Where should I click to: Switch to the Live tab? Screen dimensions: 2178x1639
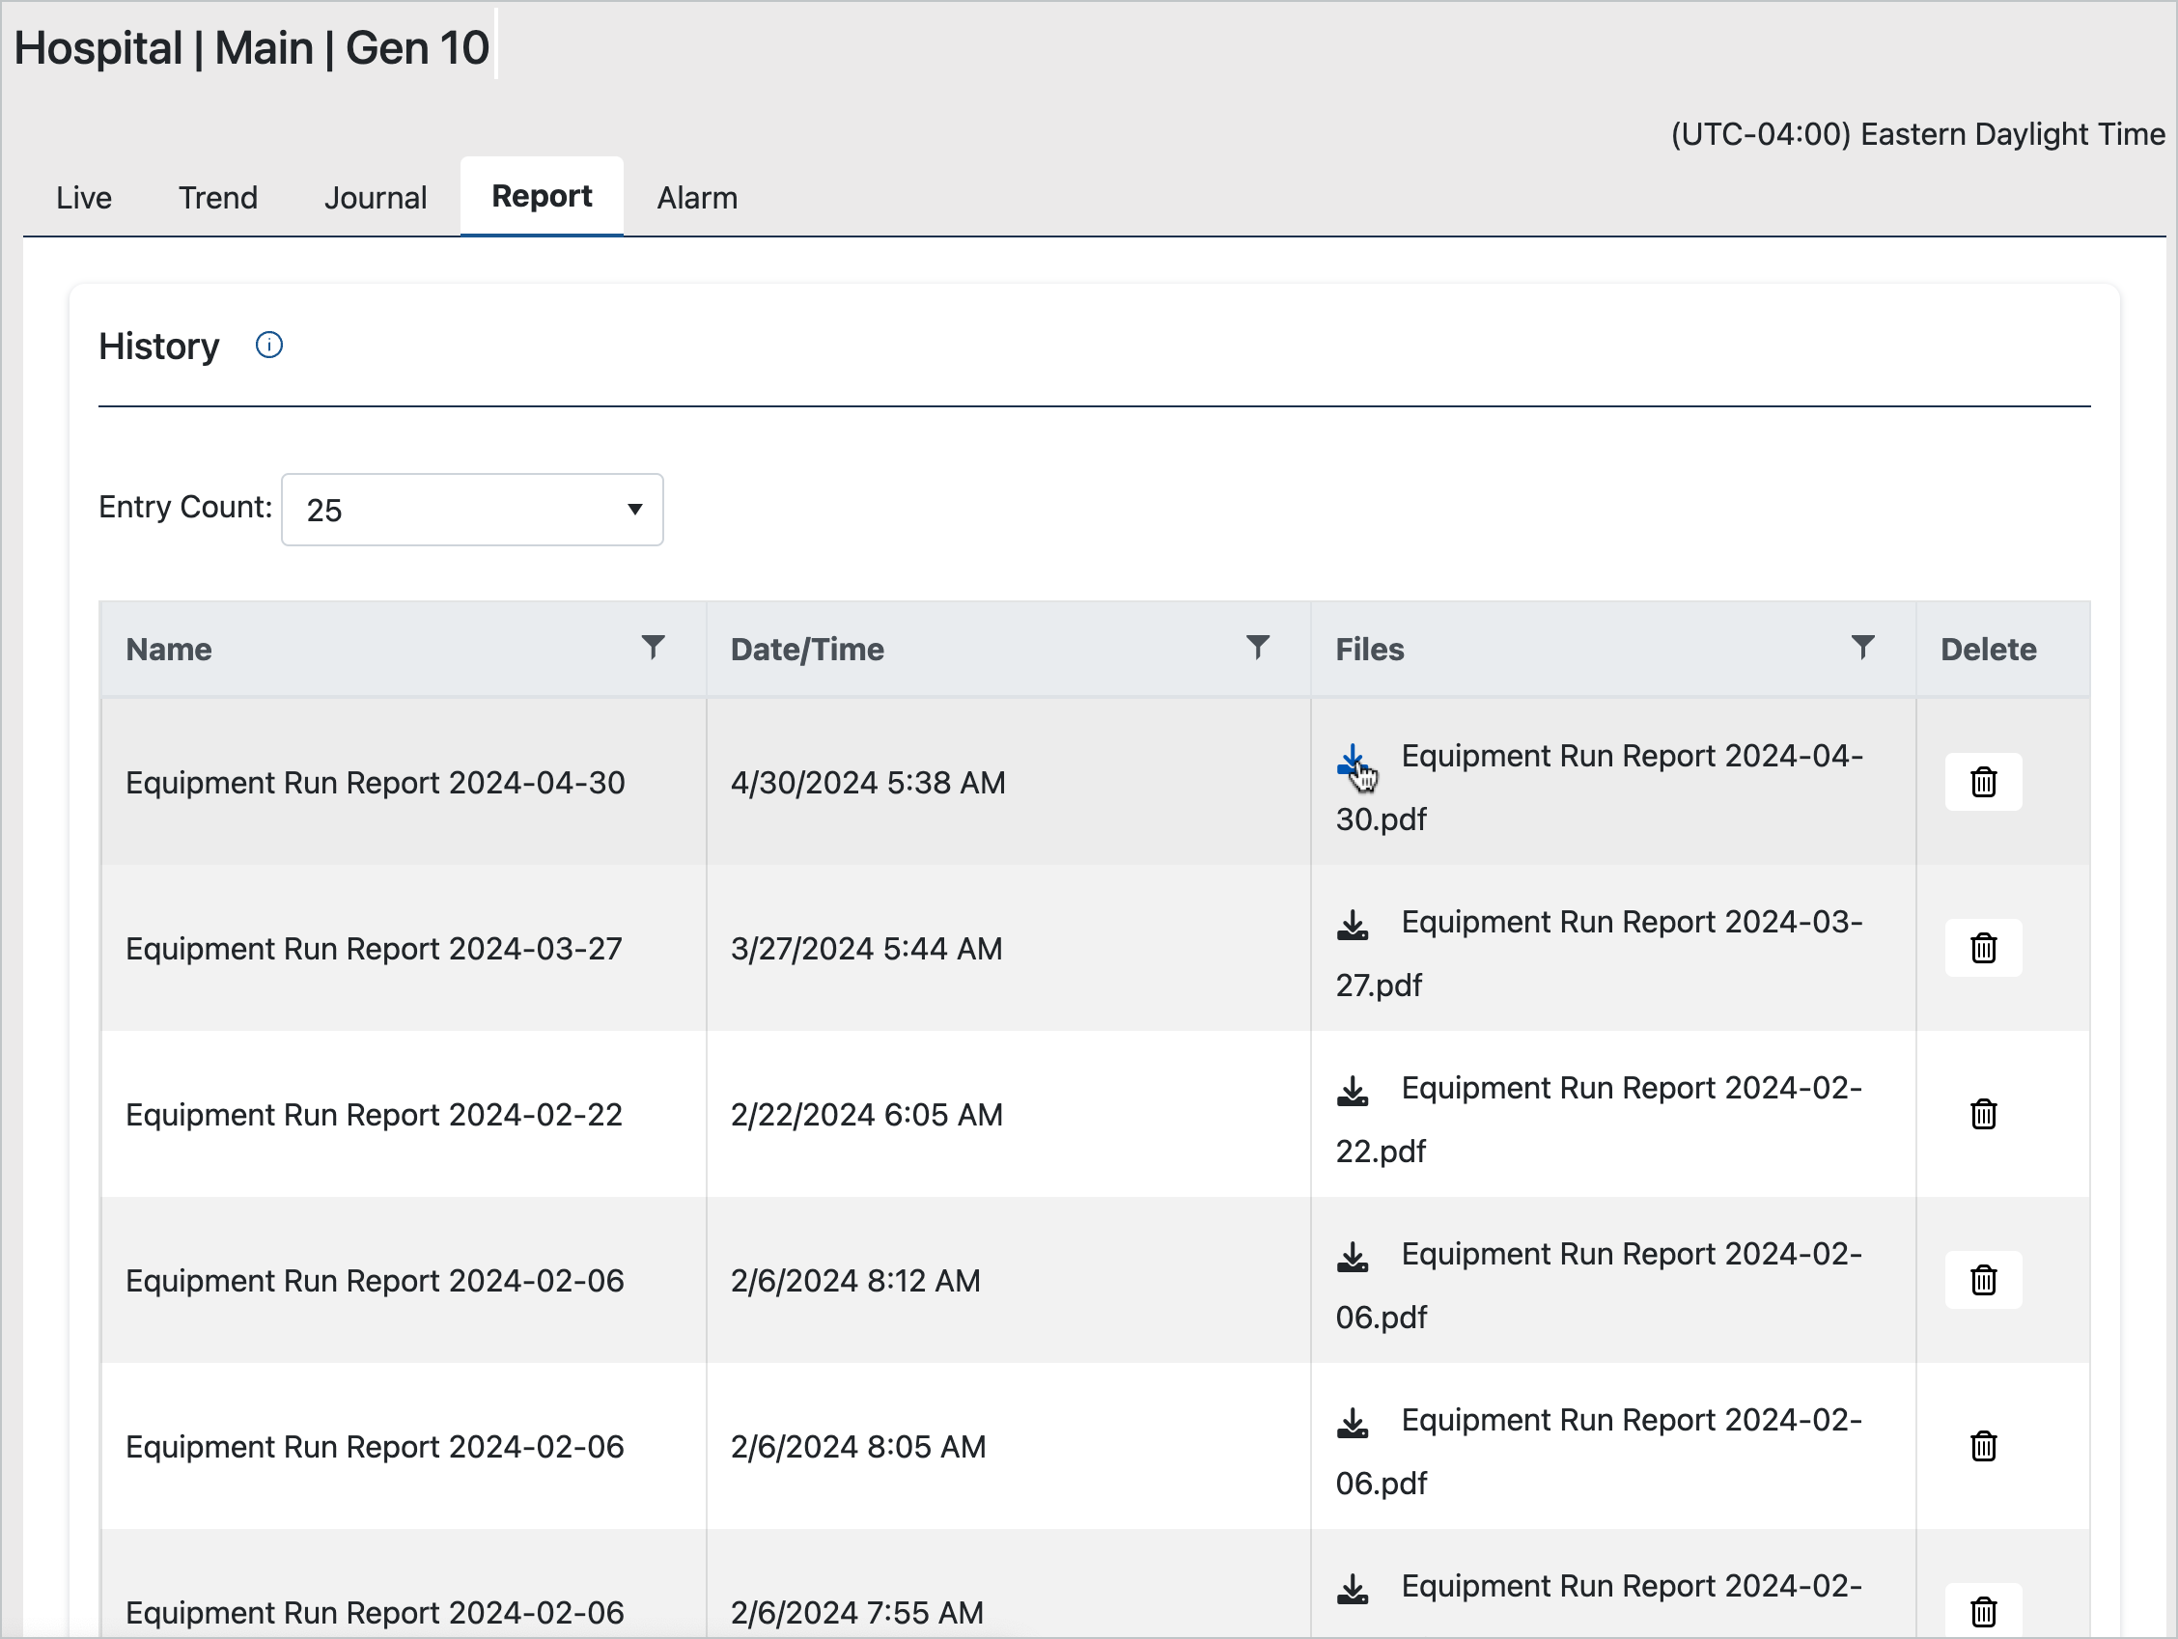click(x=84, y=198)
